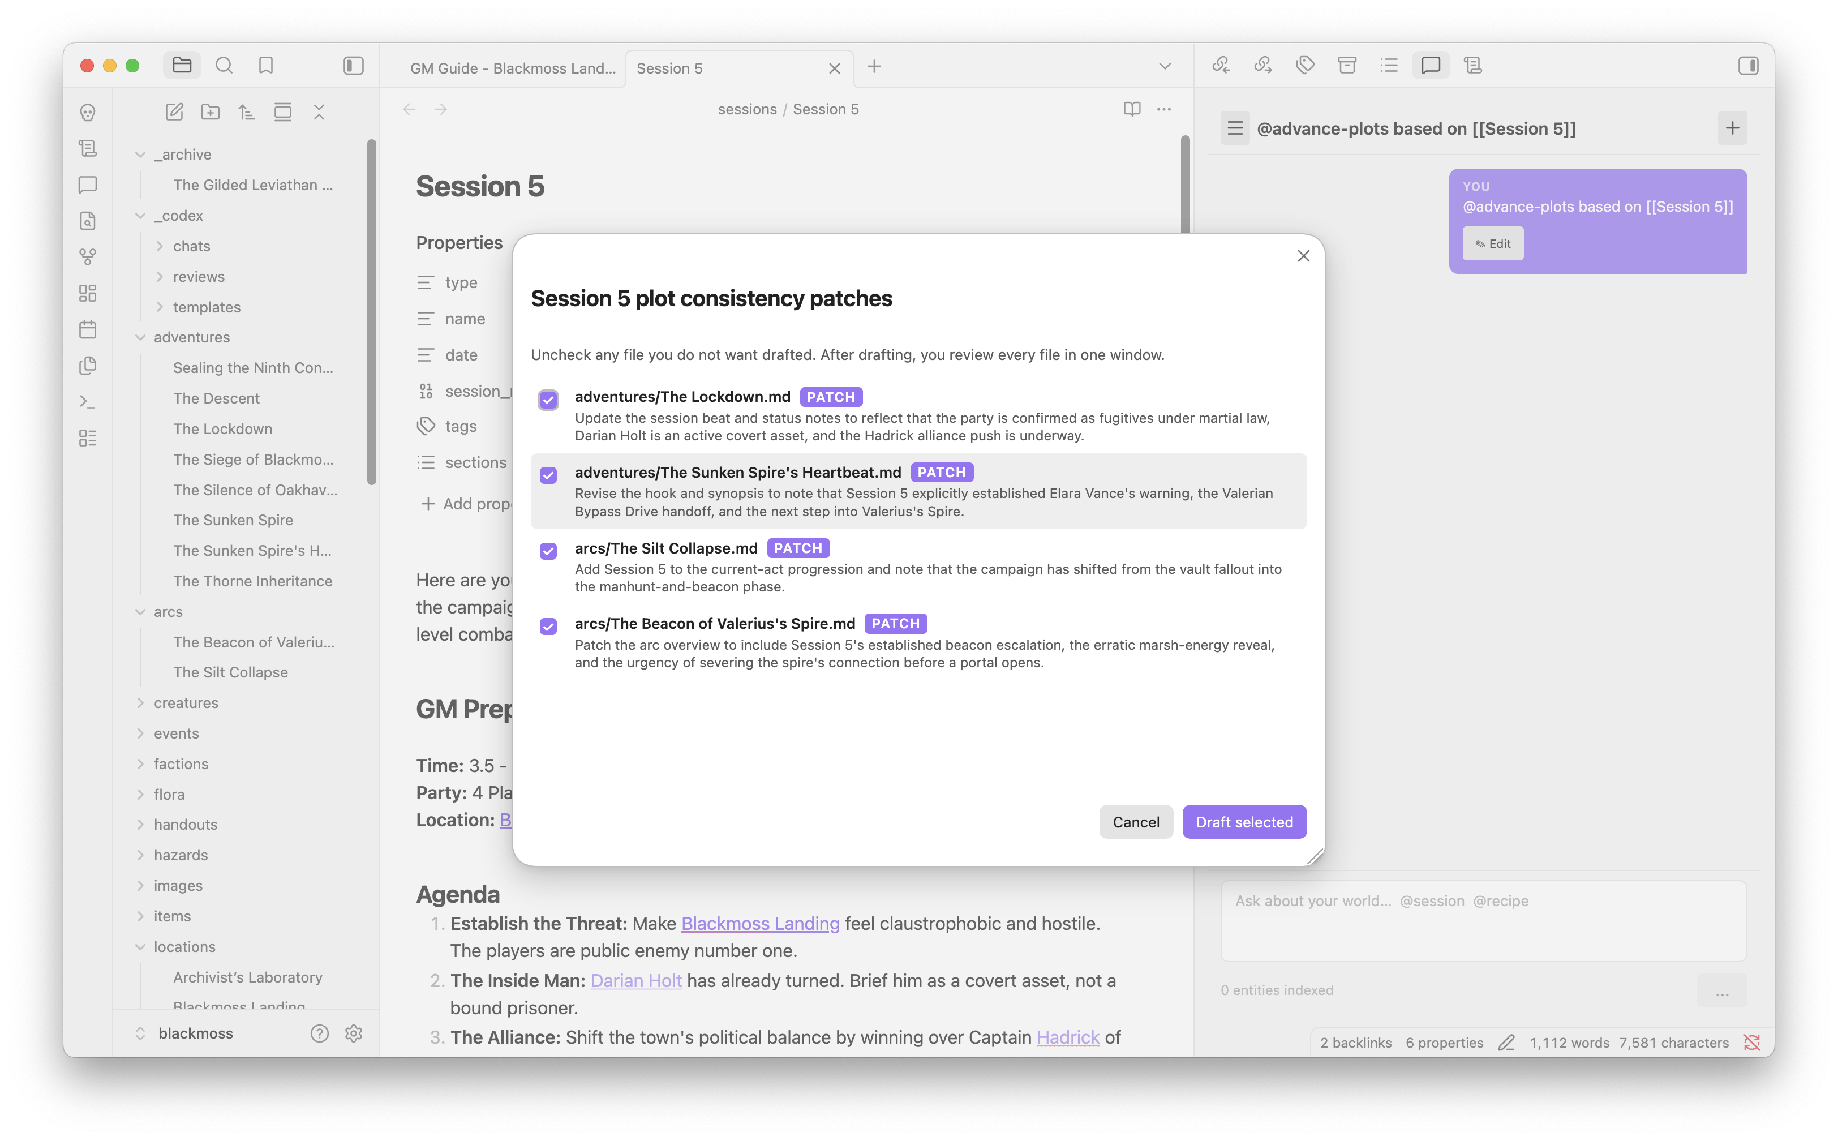
Task: Expand the creatures folder
Action: [140, 704]
